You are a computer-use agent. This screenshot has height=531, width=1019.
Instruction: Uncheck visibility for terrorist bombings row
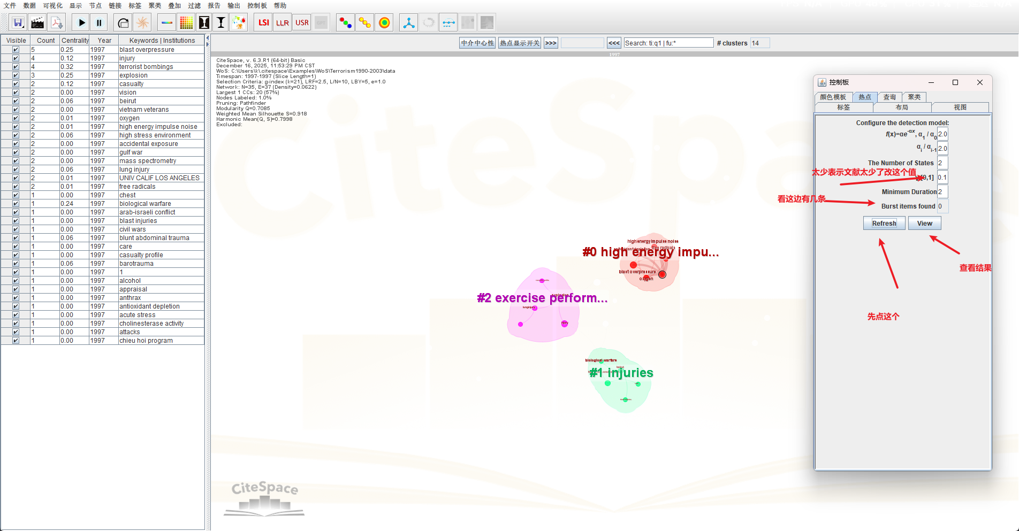[16, 67]
